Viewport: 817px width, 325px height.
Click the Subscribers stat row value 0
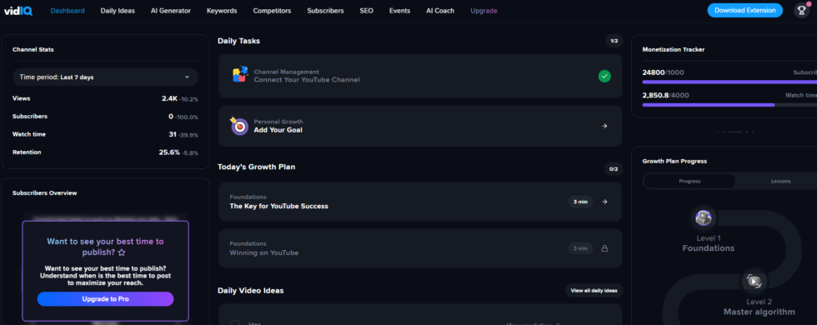point(170,117)
